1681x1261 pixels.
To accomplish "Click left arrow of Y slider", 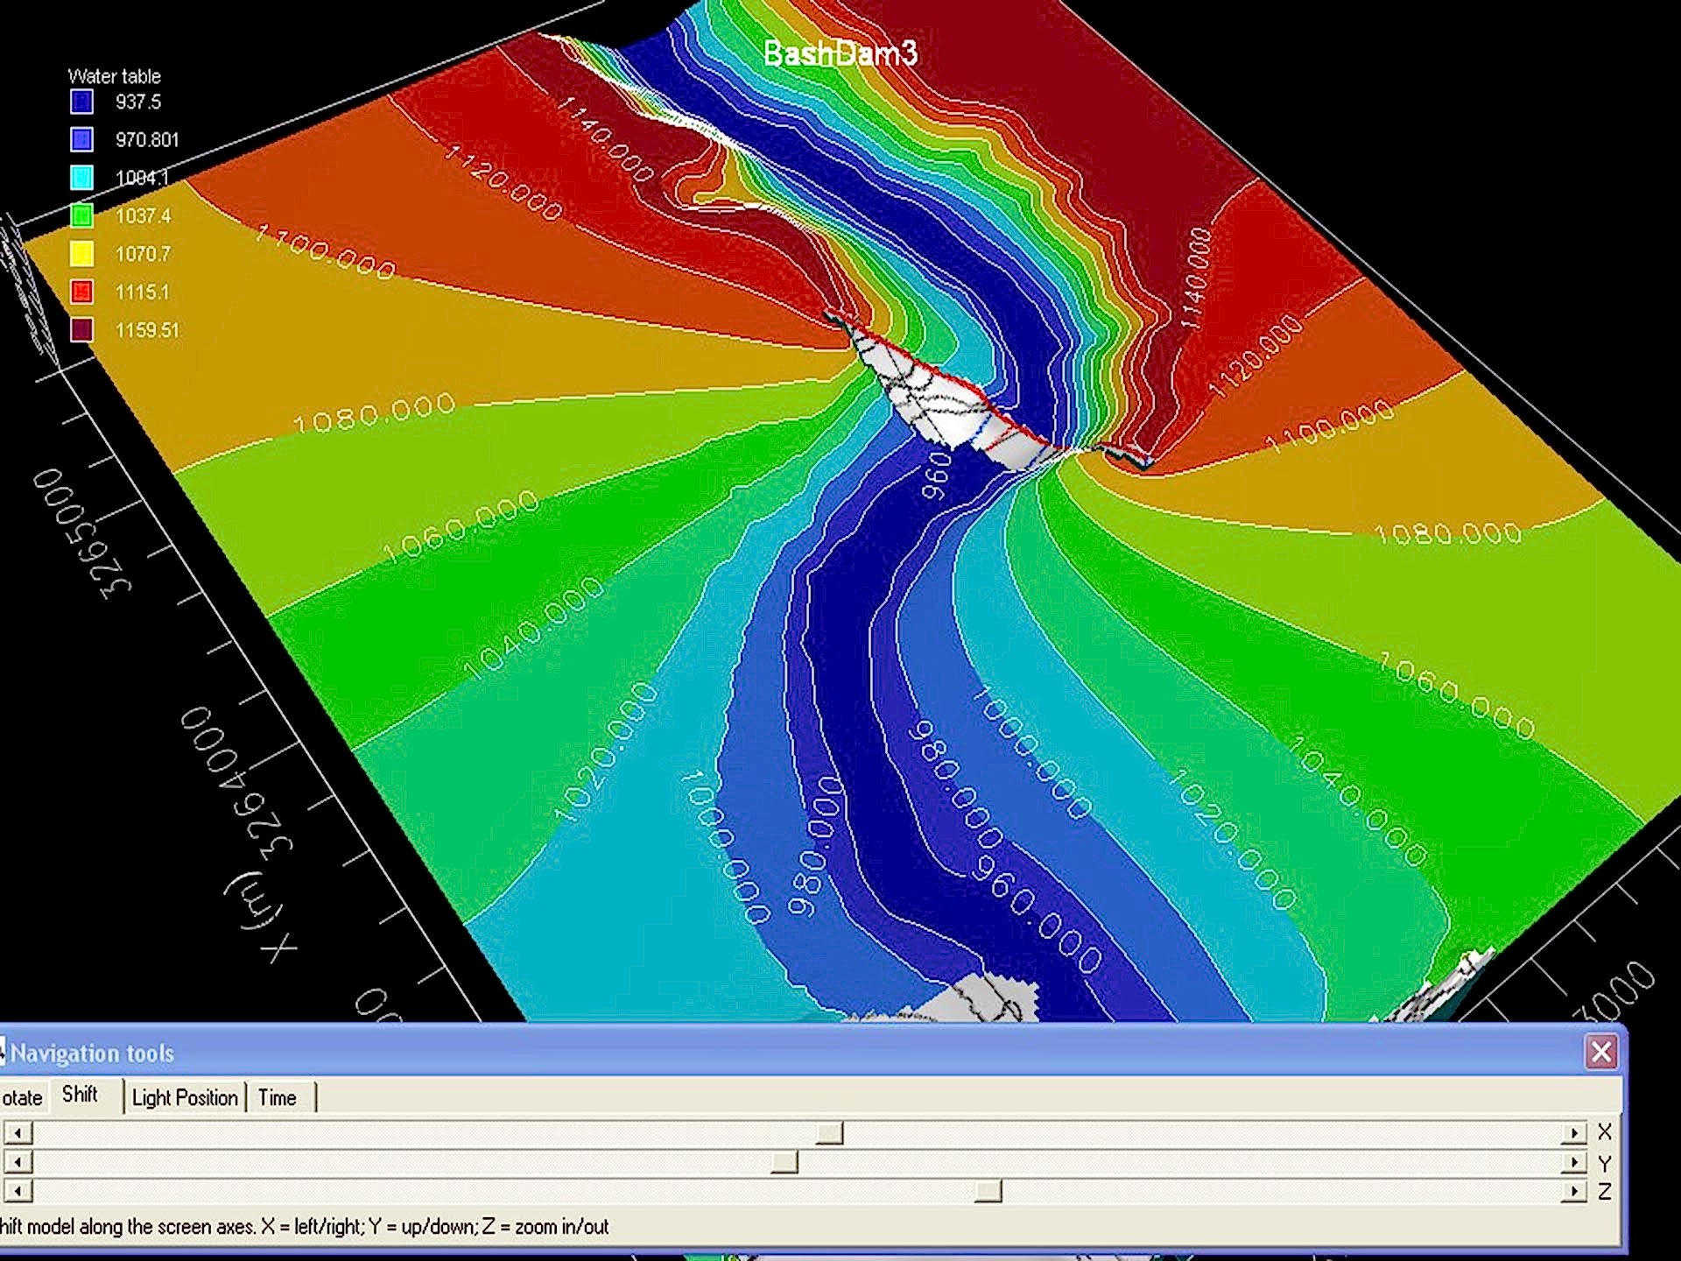I will click(18, 1162).
